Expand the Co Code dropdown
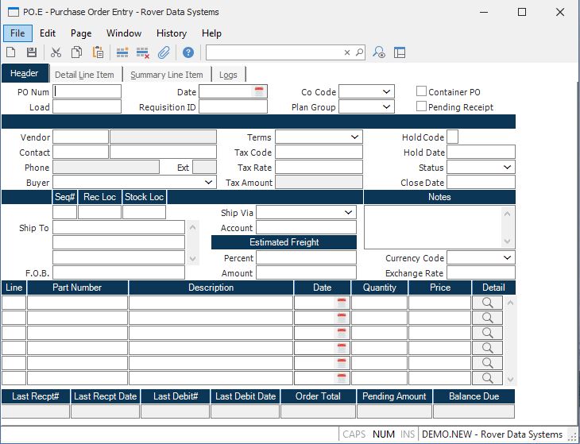The width and height of the screenshot is (580, 444). [x=386, y=92]
